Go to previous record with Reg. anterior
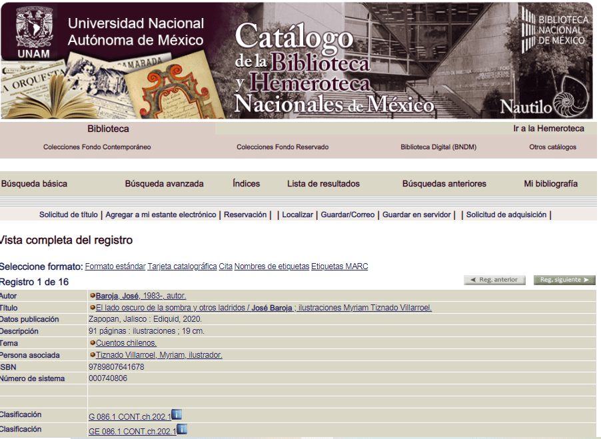The height and width of the screenshot is (439, 601). [494, 280]
